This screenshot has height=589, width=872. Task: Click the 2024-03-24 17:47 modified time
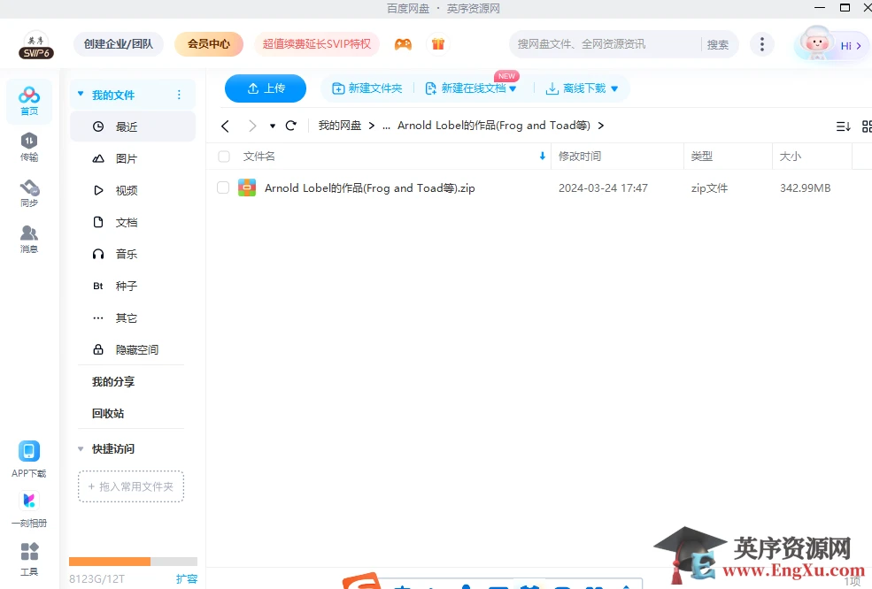[604, 187]
